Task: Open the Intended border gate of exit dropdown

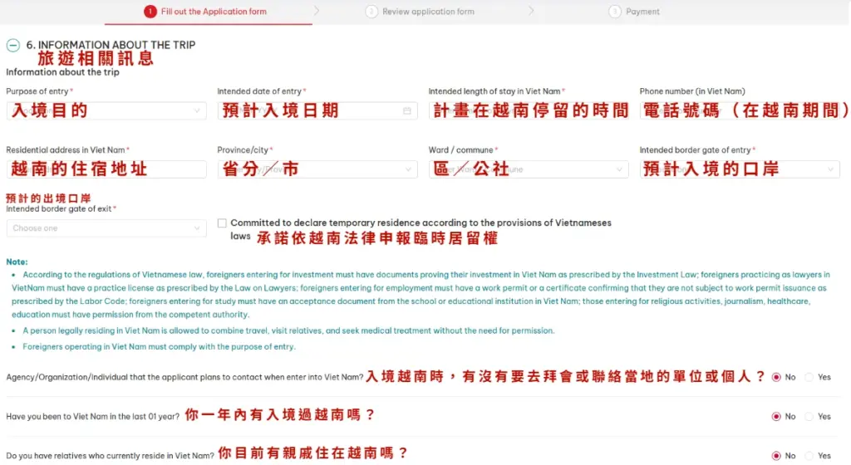Action: pos(106,228)
